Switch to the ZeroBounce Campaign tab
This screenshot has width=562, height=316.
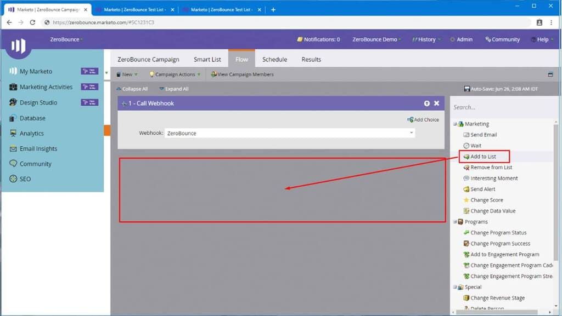148,59
